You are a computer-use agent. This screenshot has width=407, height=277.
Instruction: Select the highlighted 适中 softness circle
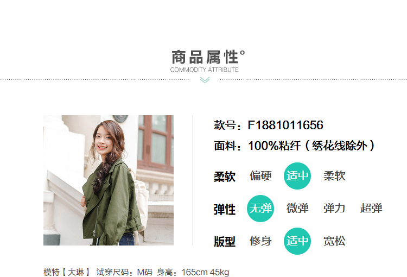(297, 176)
